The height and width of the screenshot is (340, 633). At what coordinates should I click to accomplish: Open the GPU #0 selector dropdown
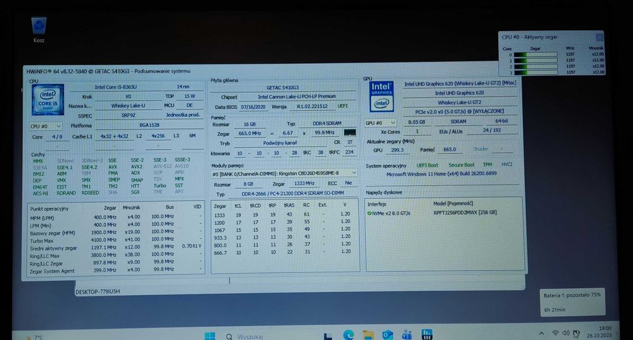tap(380, 123)
